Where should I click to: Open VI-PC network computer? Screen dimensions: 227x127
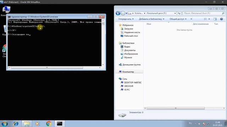coord(127,90)
